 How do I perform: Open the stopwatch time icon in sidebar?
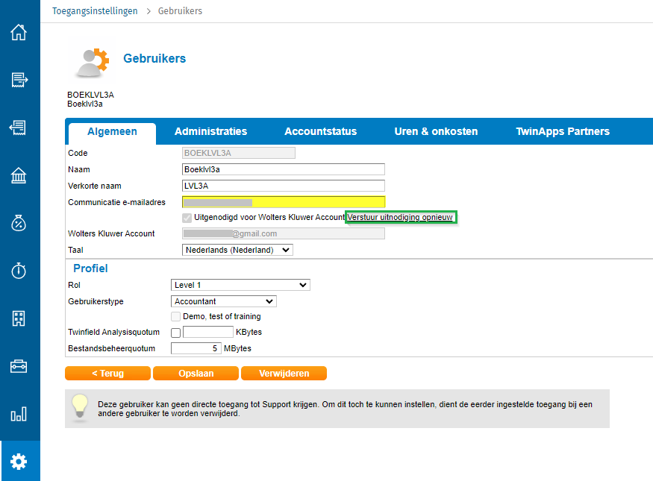[19, 271]
